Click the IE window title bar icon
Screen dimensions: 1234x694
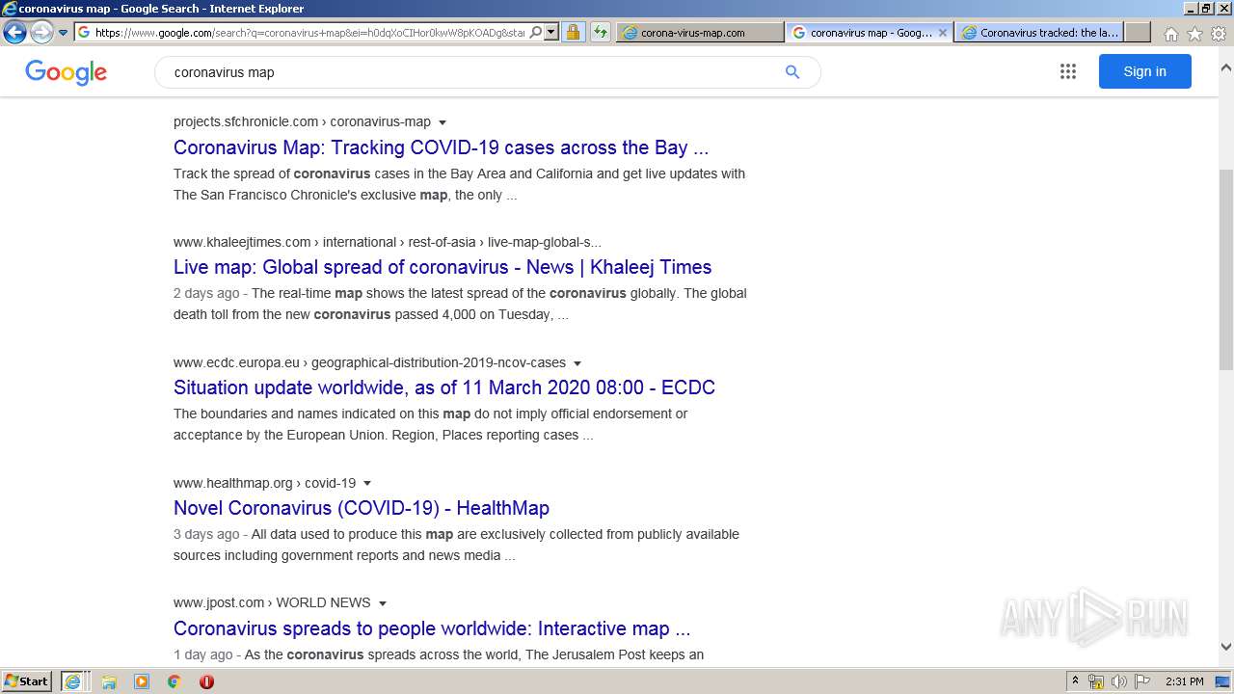(9, 9)
